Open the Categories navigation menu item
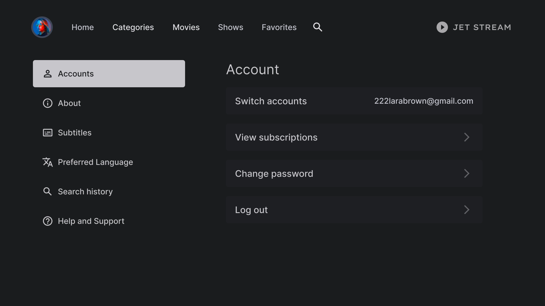The image size is (545, 306). 133,27
